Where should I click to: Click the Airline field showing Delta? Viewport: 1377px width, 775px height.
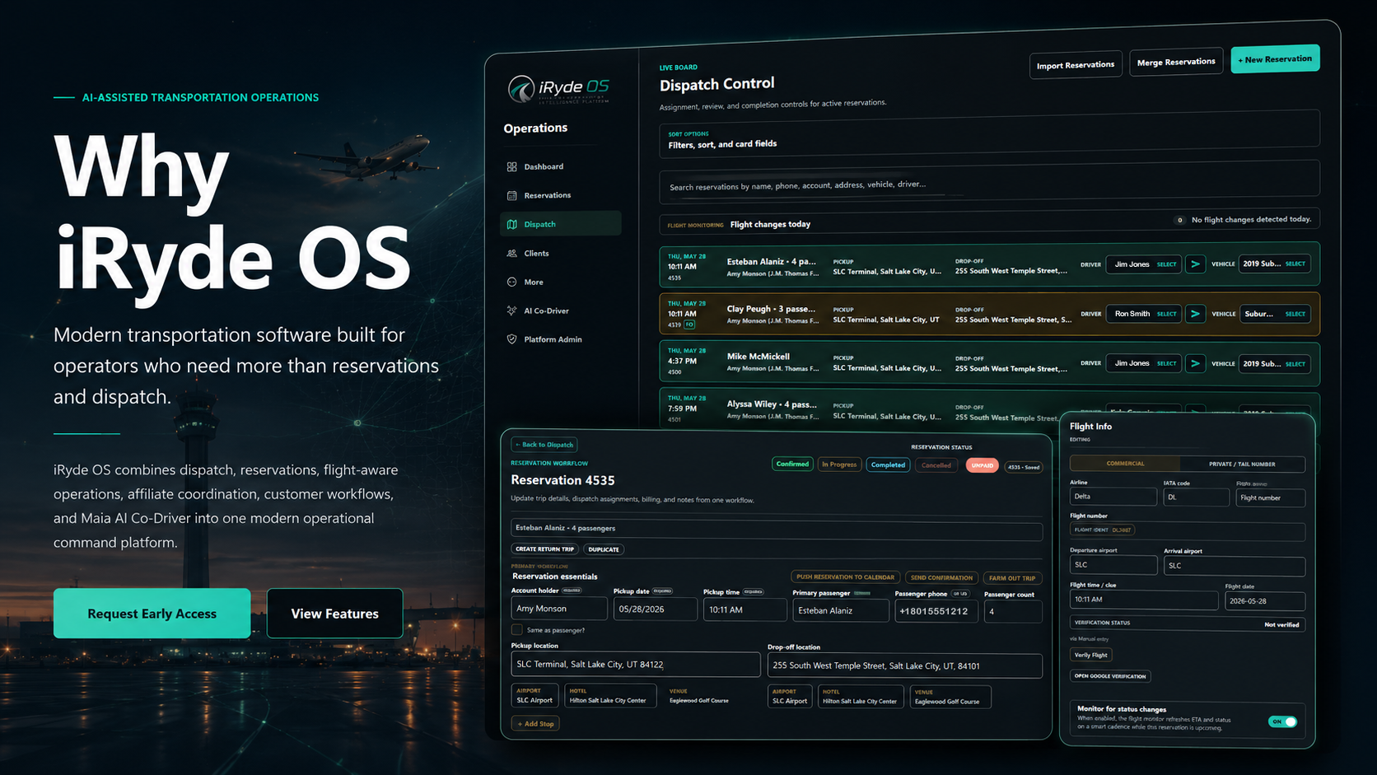1113,497
